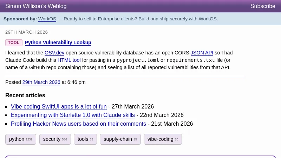Open Experimenting with Starlette 1.0 article
The image size is (281, 158).
(73, 115)
